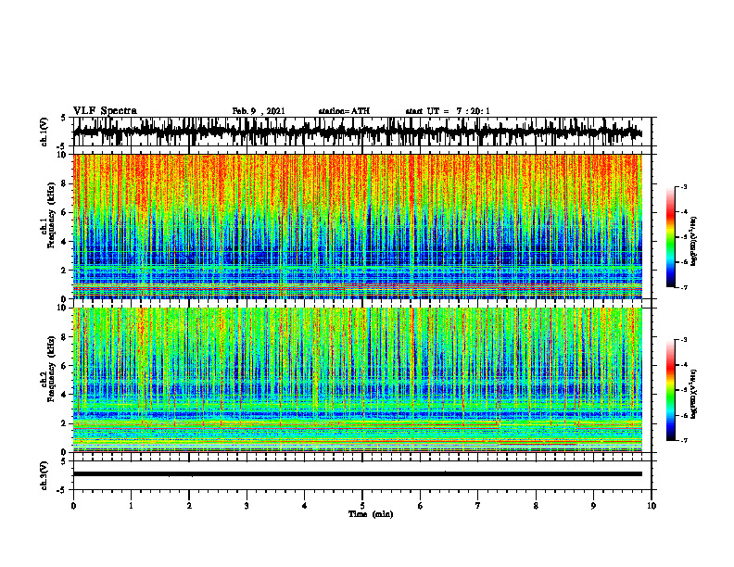The height and width of the screenshot is (567, 734).
Task: Click the "-7" label on ch.2 colorbar
Action: (x=684, y=441)
